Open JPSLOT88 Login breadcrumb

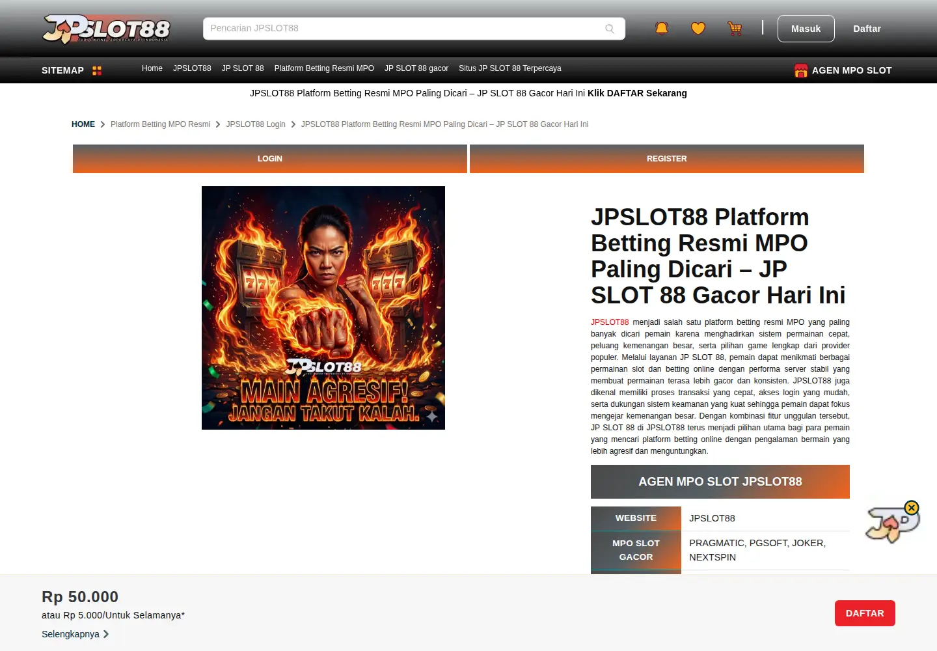(x=256, y=124)
